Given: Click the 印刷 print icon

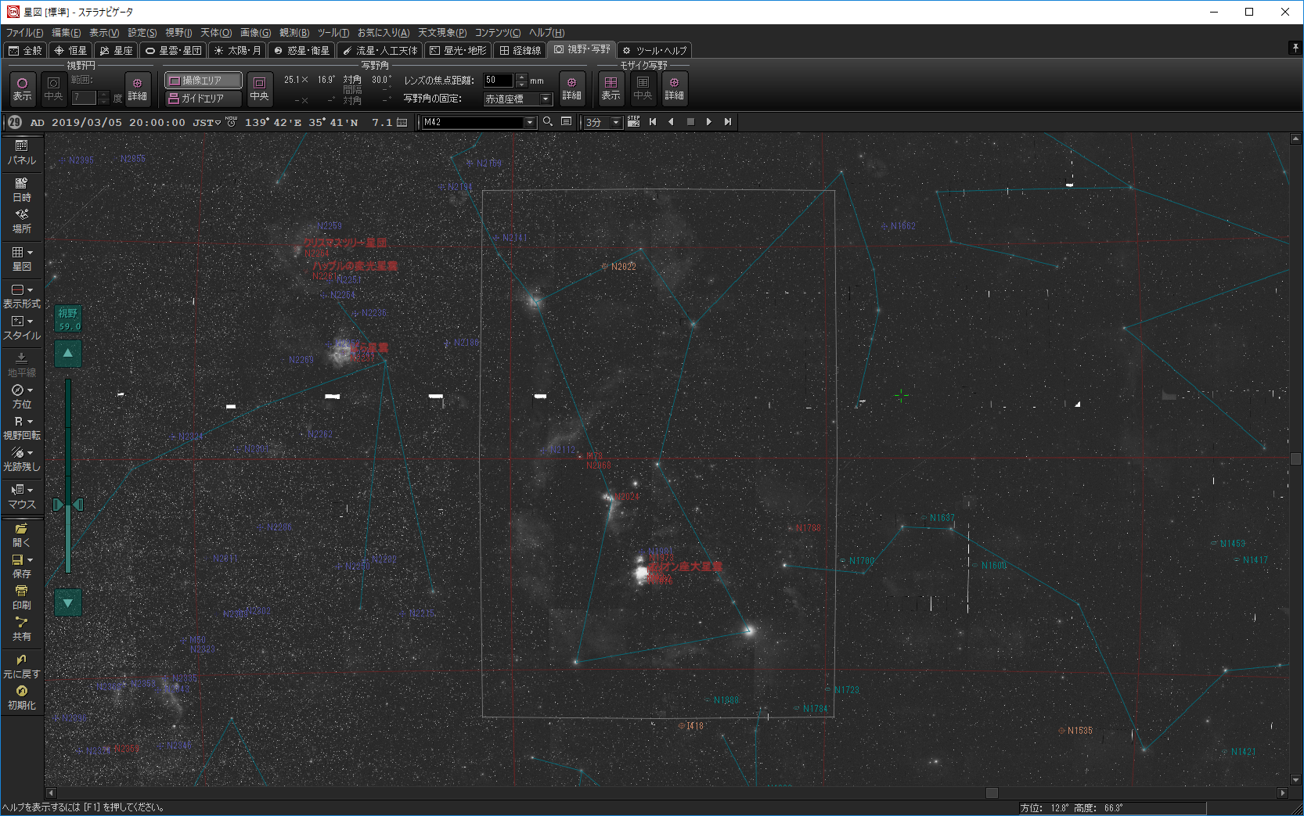Looking at the screenshot, I should 21,598.
